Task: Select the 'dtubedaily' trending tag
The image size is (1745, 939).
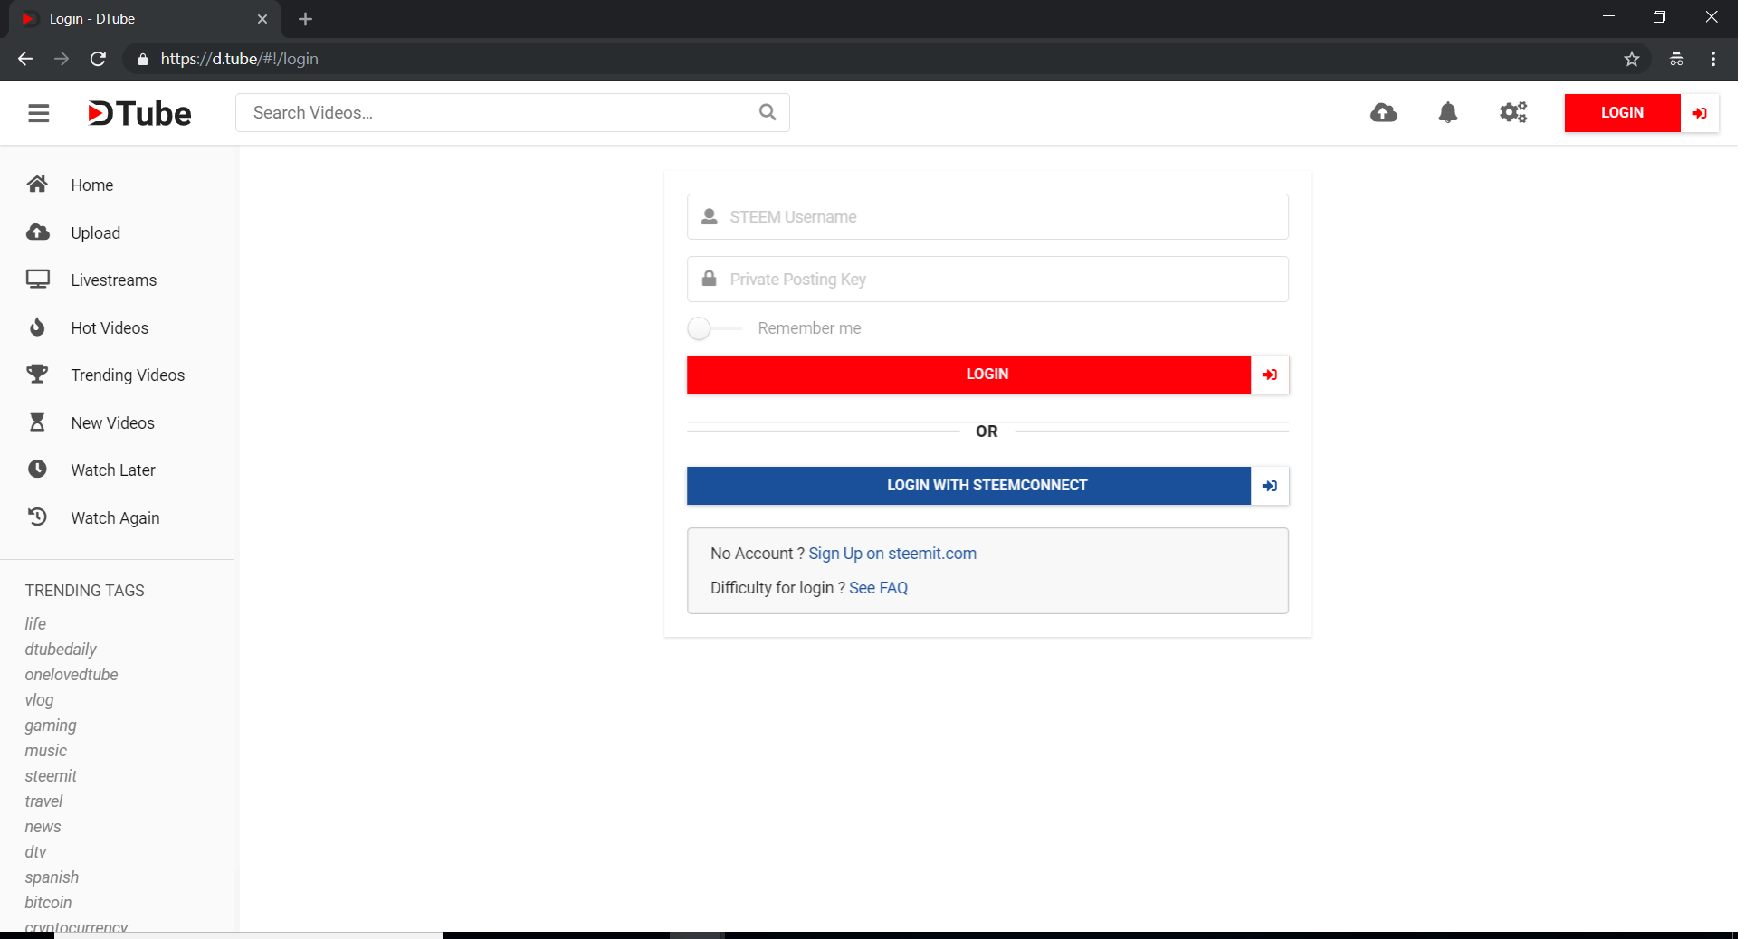Action: [x=61, y=649]
